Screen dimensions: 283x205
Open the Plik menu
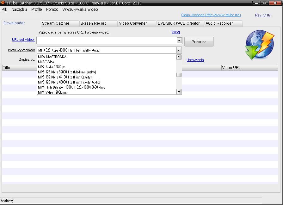point(4,9)
